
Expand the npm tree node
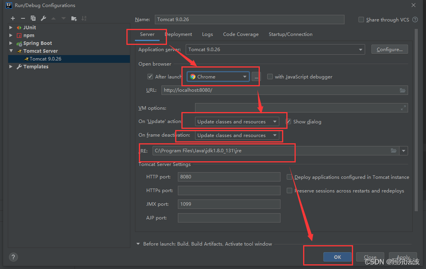coord(11,36)
